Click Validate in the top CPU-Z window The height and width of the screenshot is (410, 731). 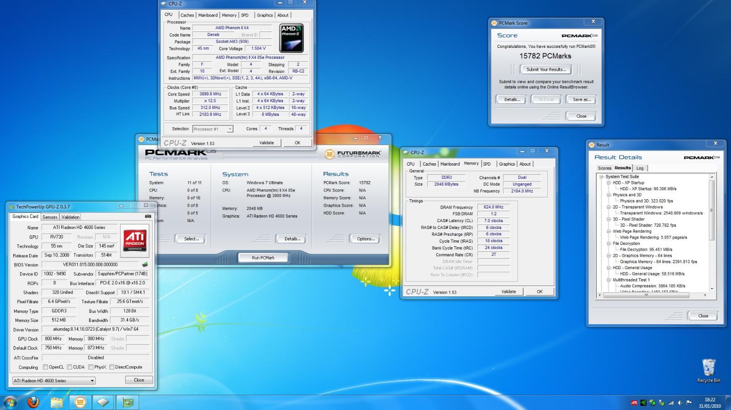[266, 143]
